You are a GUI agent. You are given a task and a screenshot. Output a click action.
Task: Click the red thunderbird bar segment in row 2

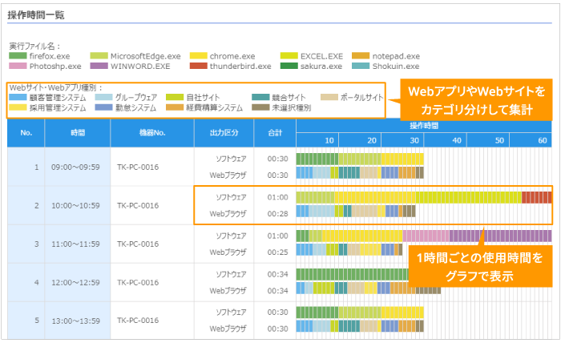point(537,197)
